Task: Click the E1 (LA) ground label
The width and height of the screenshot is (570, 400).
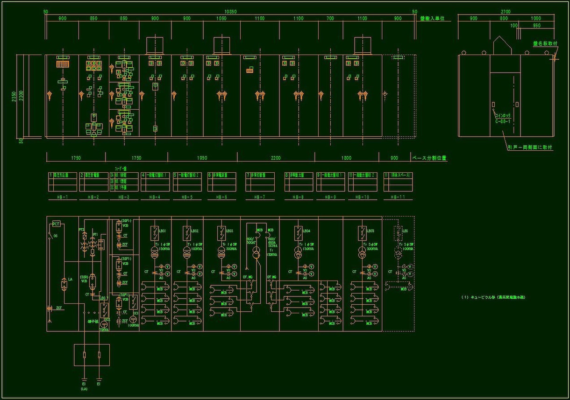Action: tap(84, 386)
